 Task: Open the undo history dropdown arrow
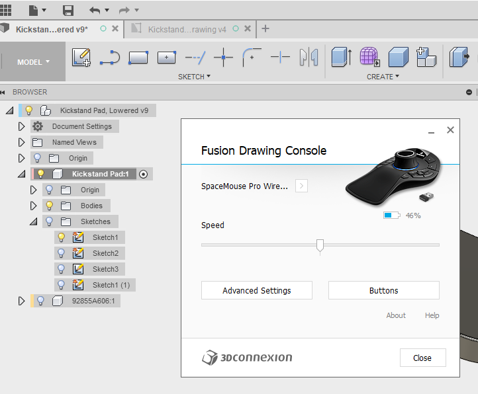coord(107,11)
